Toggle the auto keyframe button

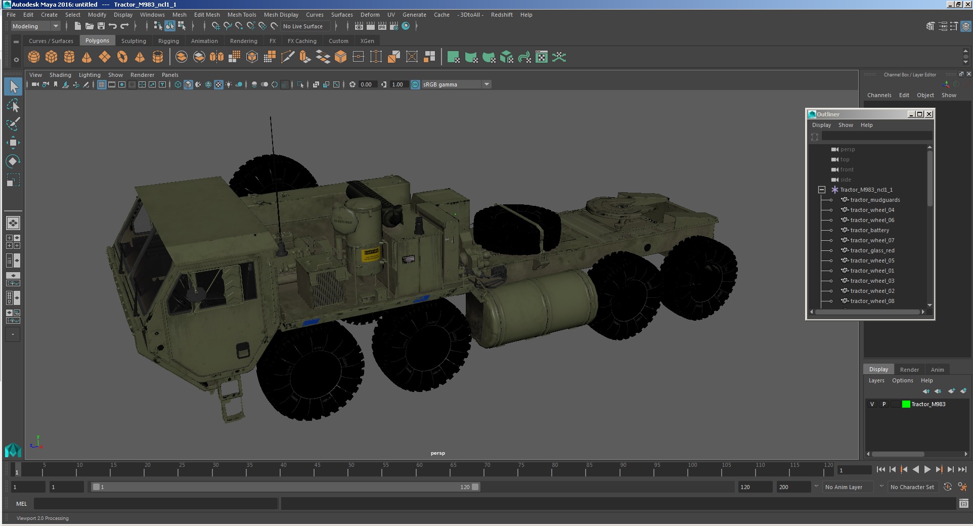pos(948,487)
